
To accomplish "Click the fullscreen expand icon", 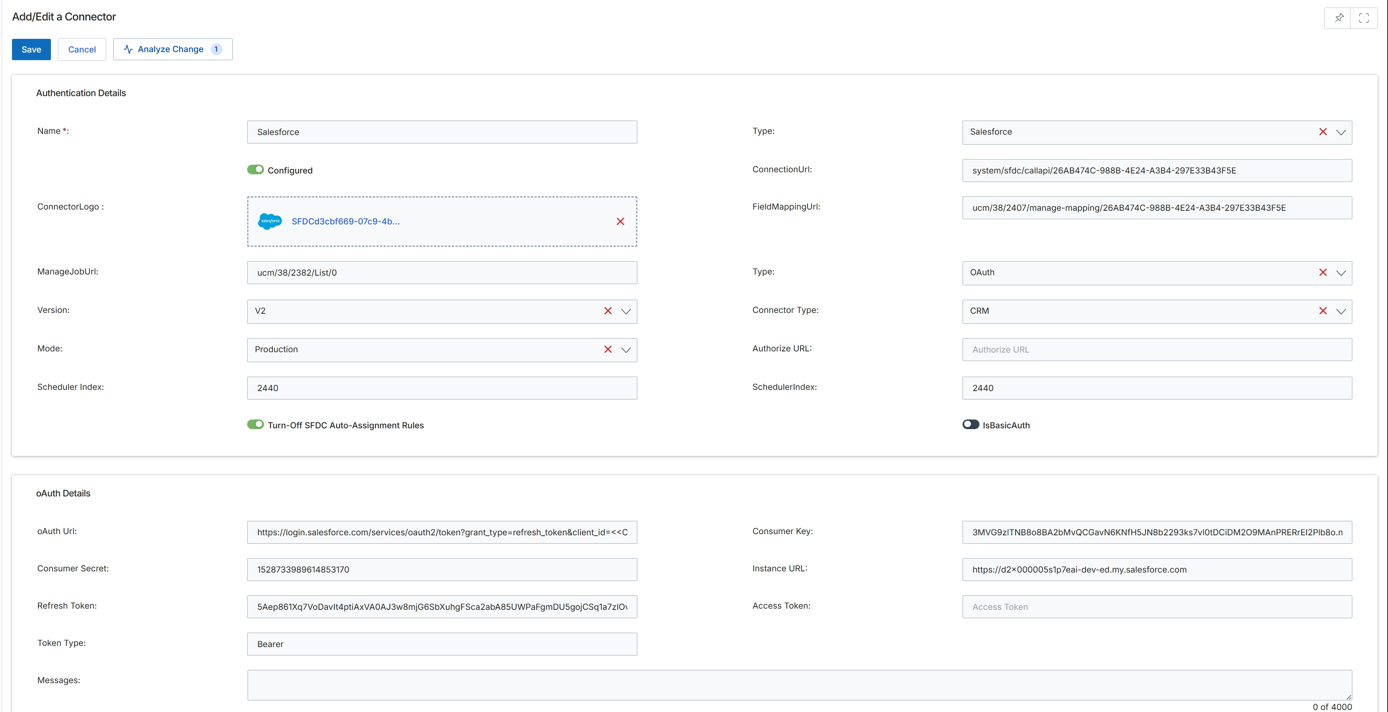I will [x=1364, y=18].
